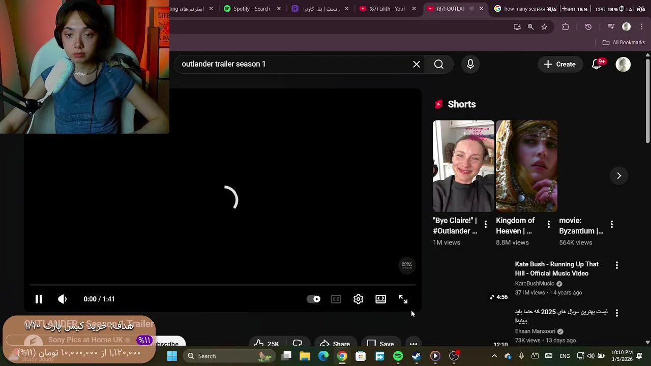
Task: Click the Share button under video
Action: coord(335,344)
